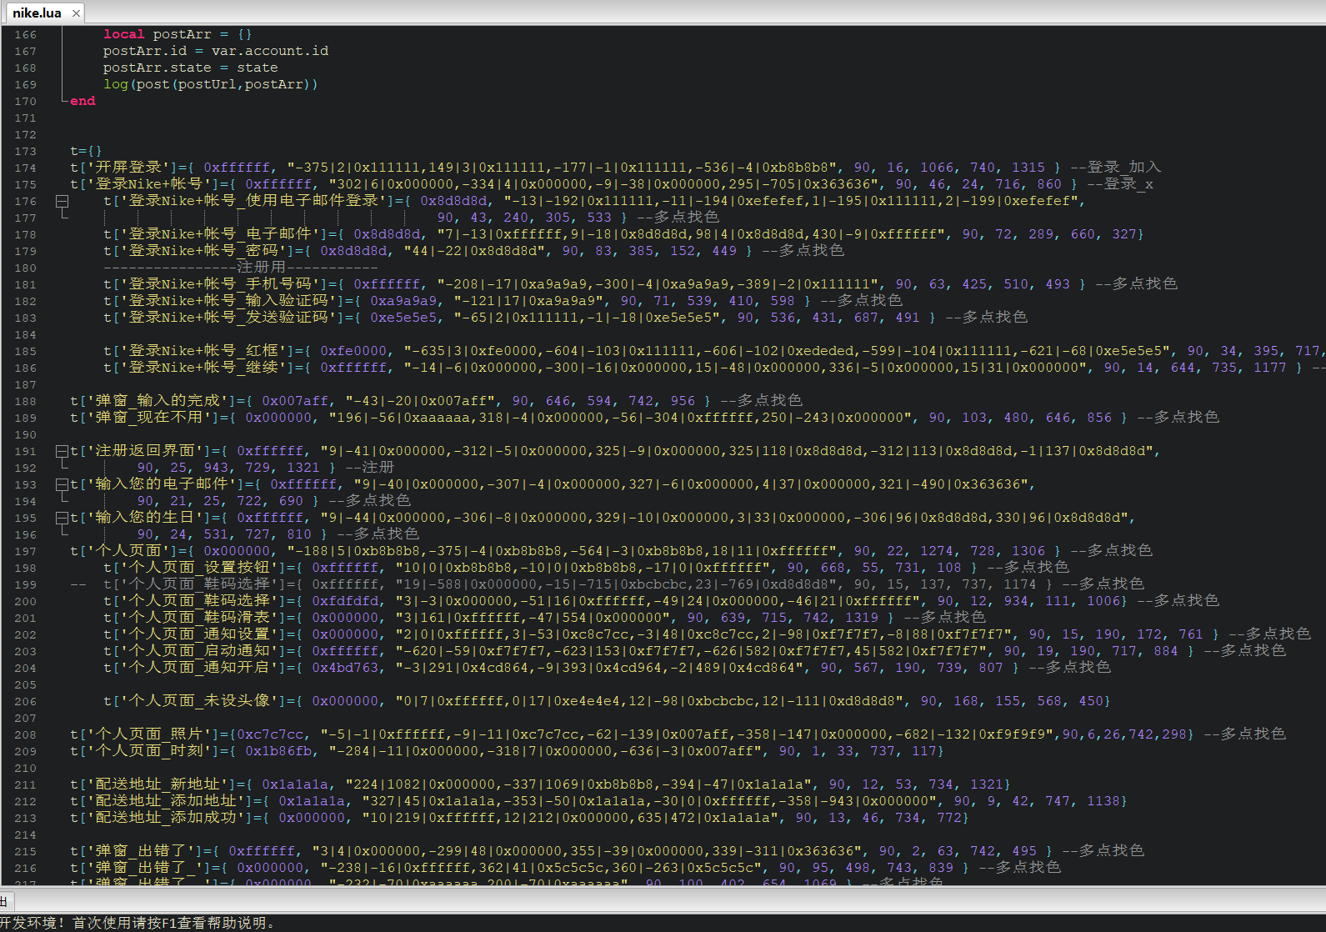1326x932 pixels.
Task: Click the '登录Nike+帐号_密码' key on line 179
Action: [203, 251]
